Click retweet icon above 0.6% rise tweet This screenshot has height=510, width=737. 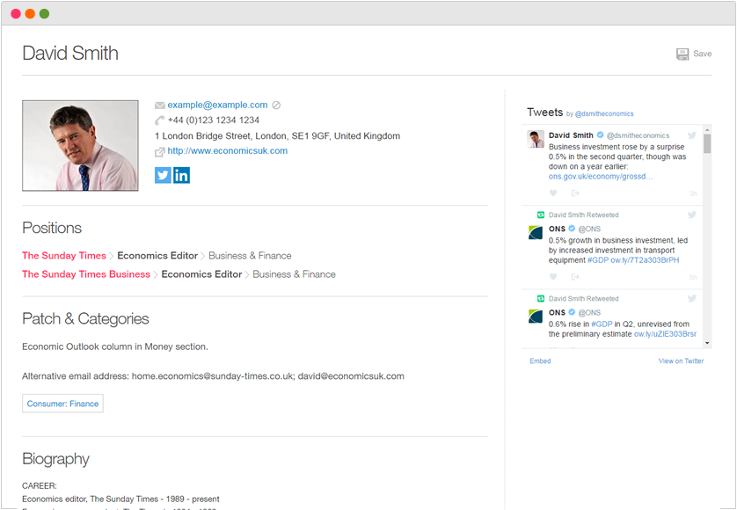541,298
